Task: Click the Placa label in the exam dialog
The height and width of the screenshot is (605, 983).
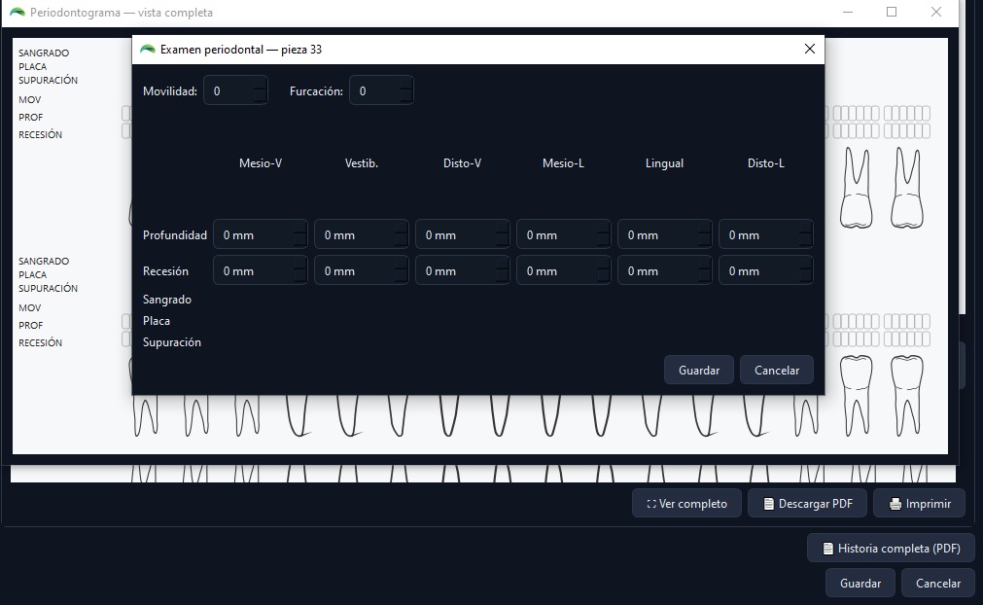Action: [x=157, y=320]
